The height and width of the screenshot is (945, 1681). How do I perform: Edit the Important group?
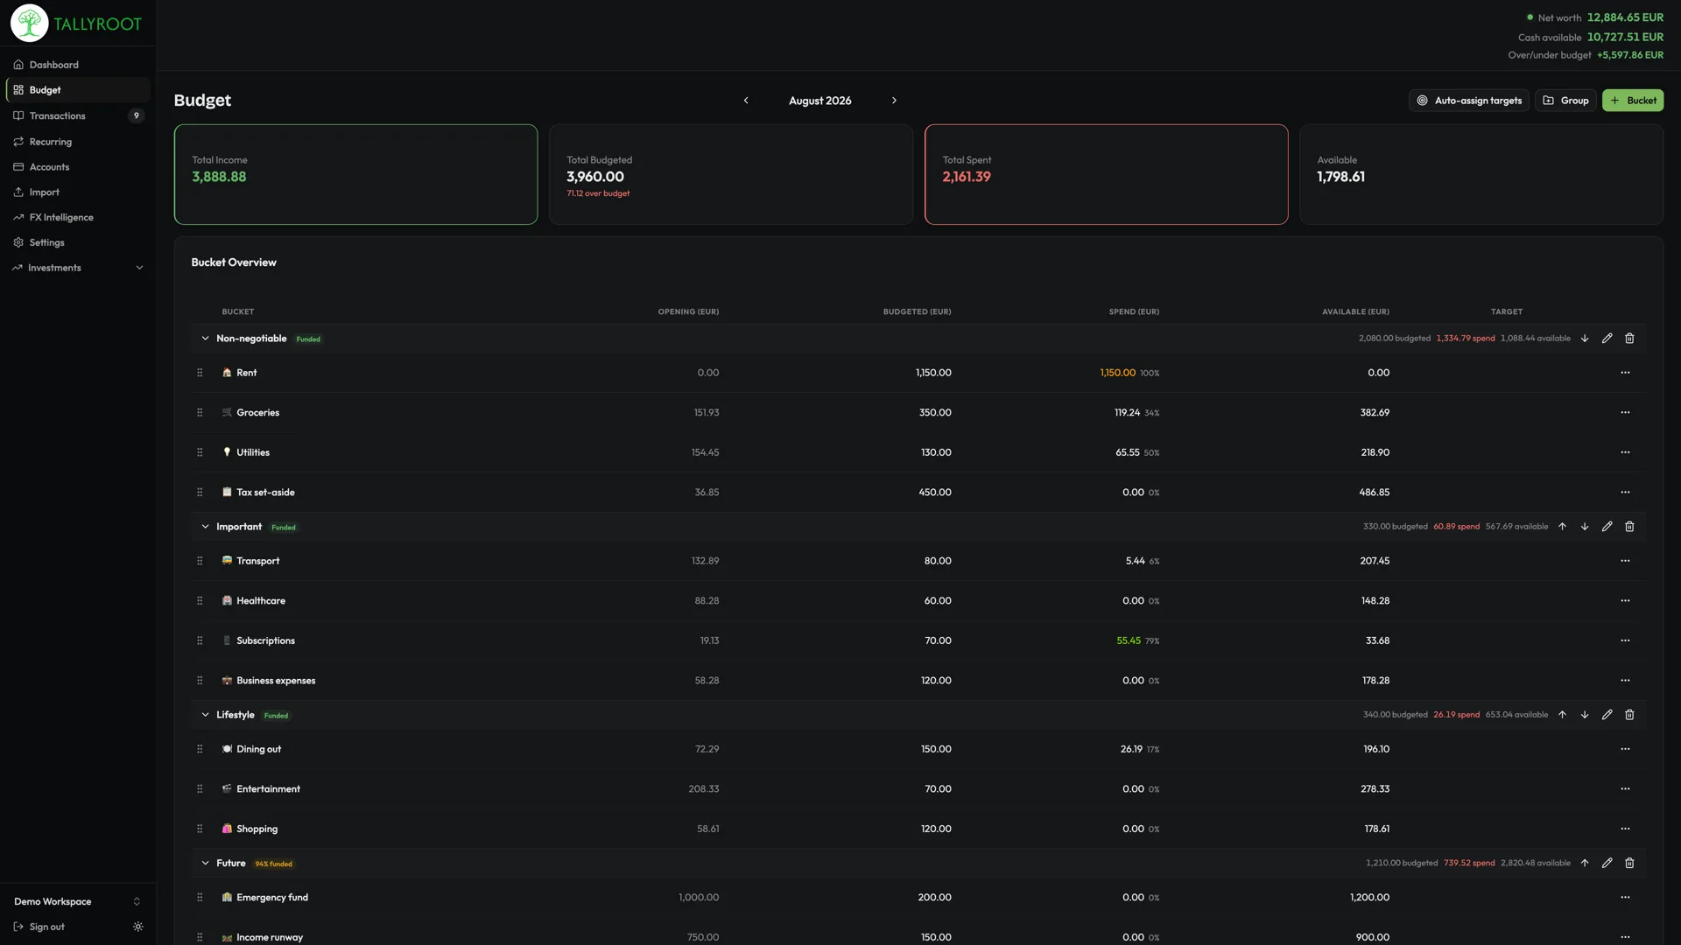[x=1607, y=527]
